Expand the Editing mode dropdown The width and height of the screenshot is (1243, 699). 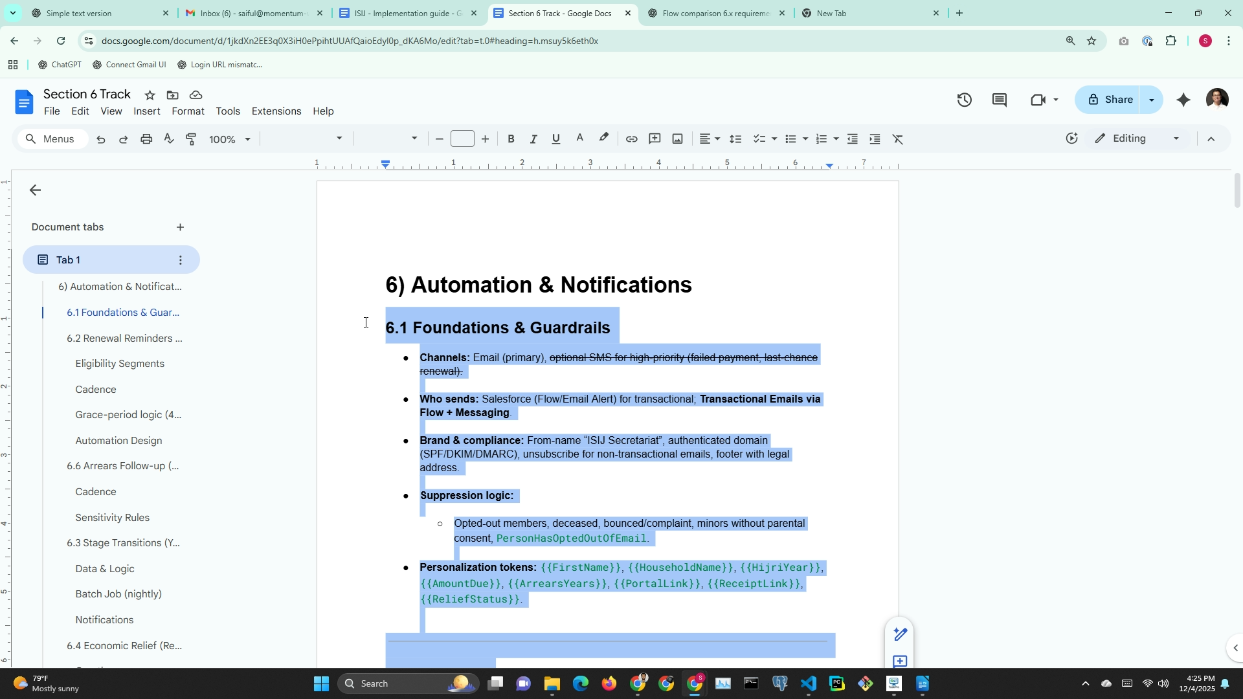pos(1176,139)
